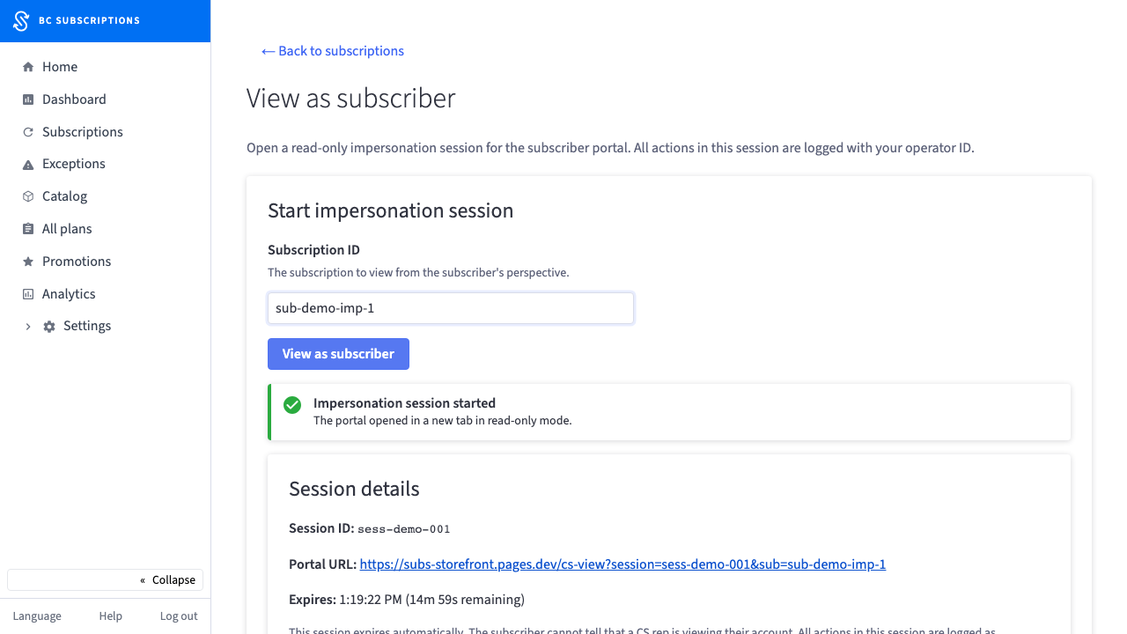Go back to subscriptions link
The image size is (1127, 634).
333,51
